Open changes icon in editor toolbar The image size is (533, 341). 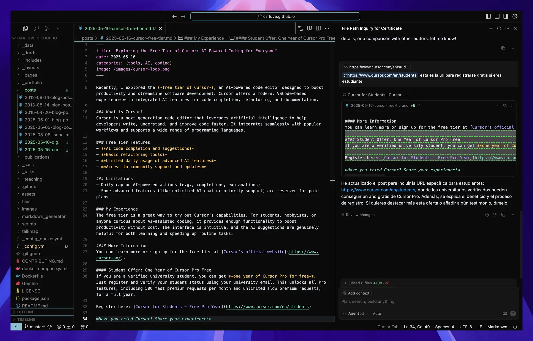301,28
